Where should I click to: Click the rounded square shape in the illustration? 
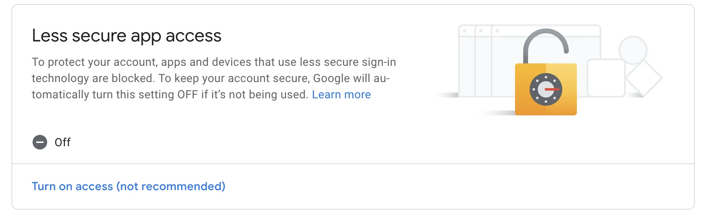(x=606, y=78)
